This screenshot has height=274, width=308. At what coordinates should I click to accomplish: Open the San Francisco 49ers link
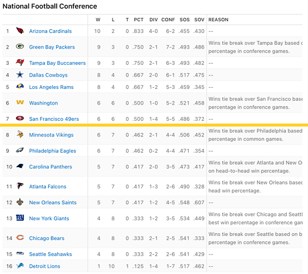[54, 119]
